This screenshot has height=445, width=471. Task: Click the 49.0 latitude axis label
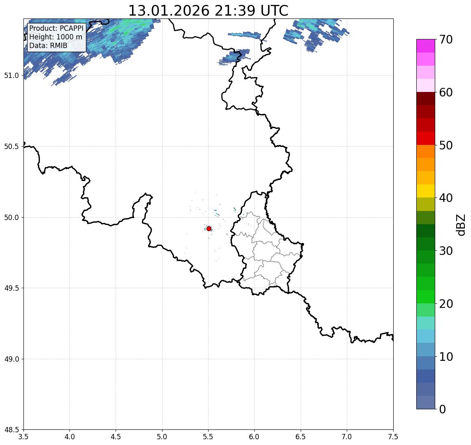pos(12,359)
